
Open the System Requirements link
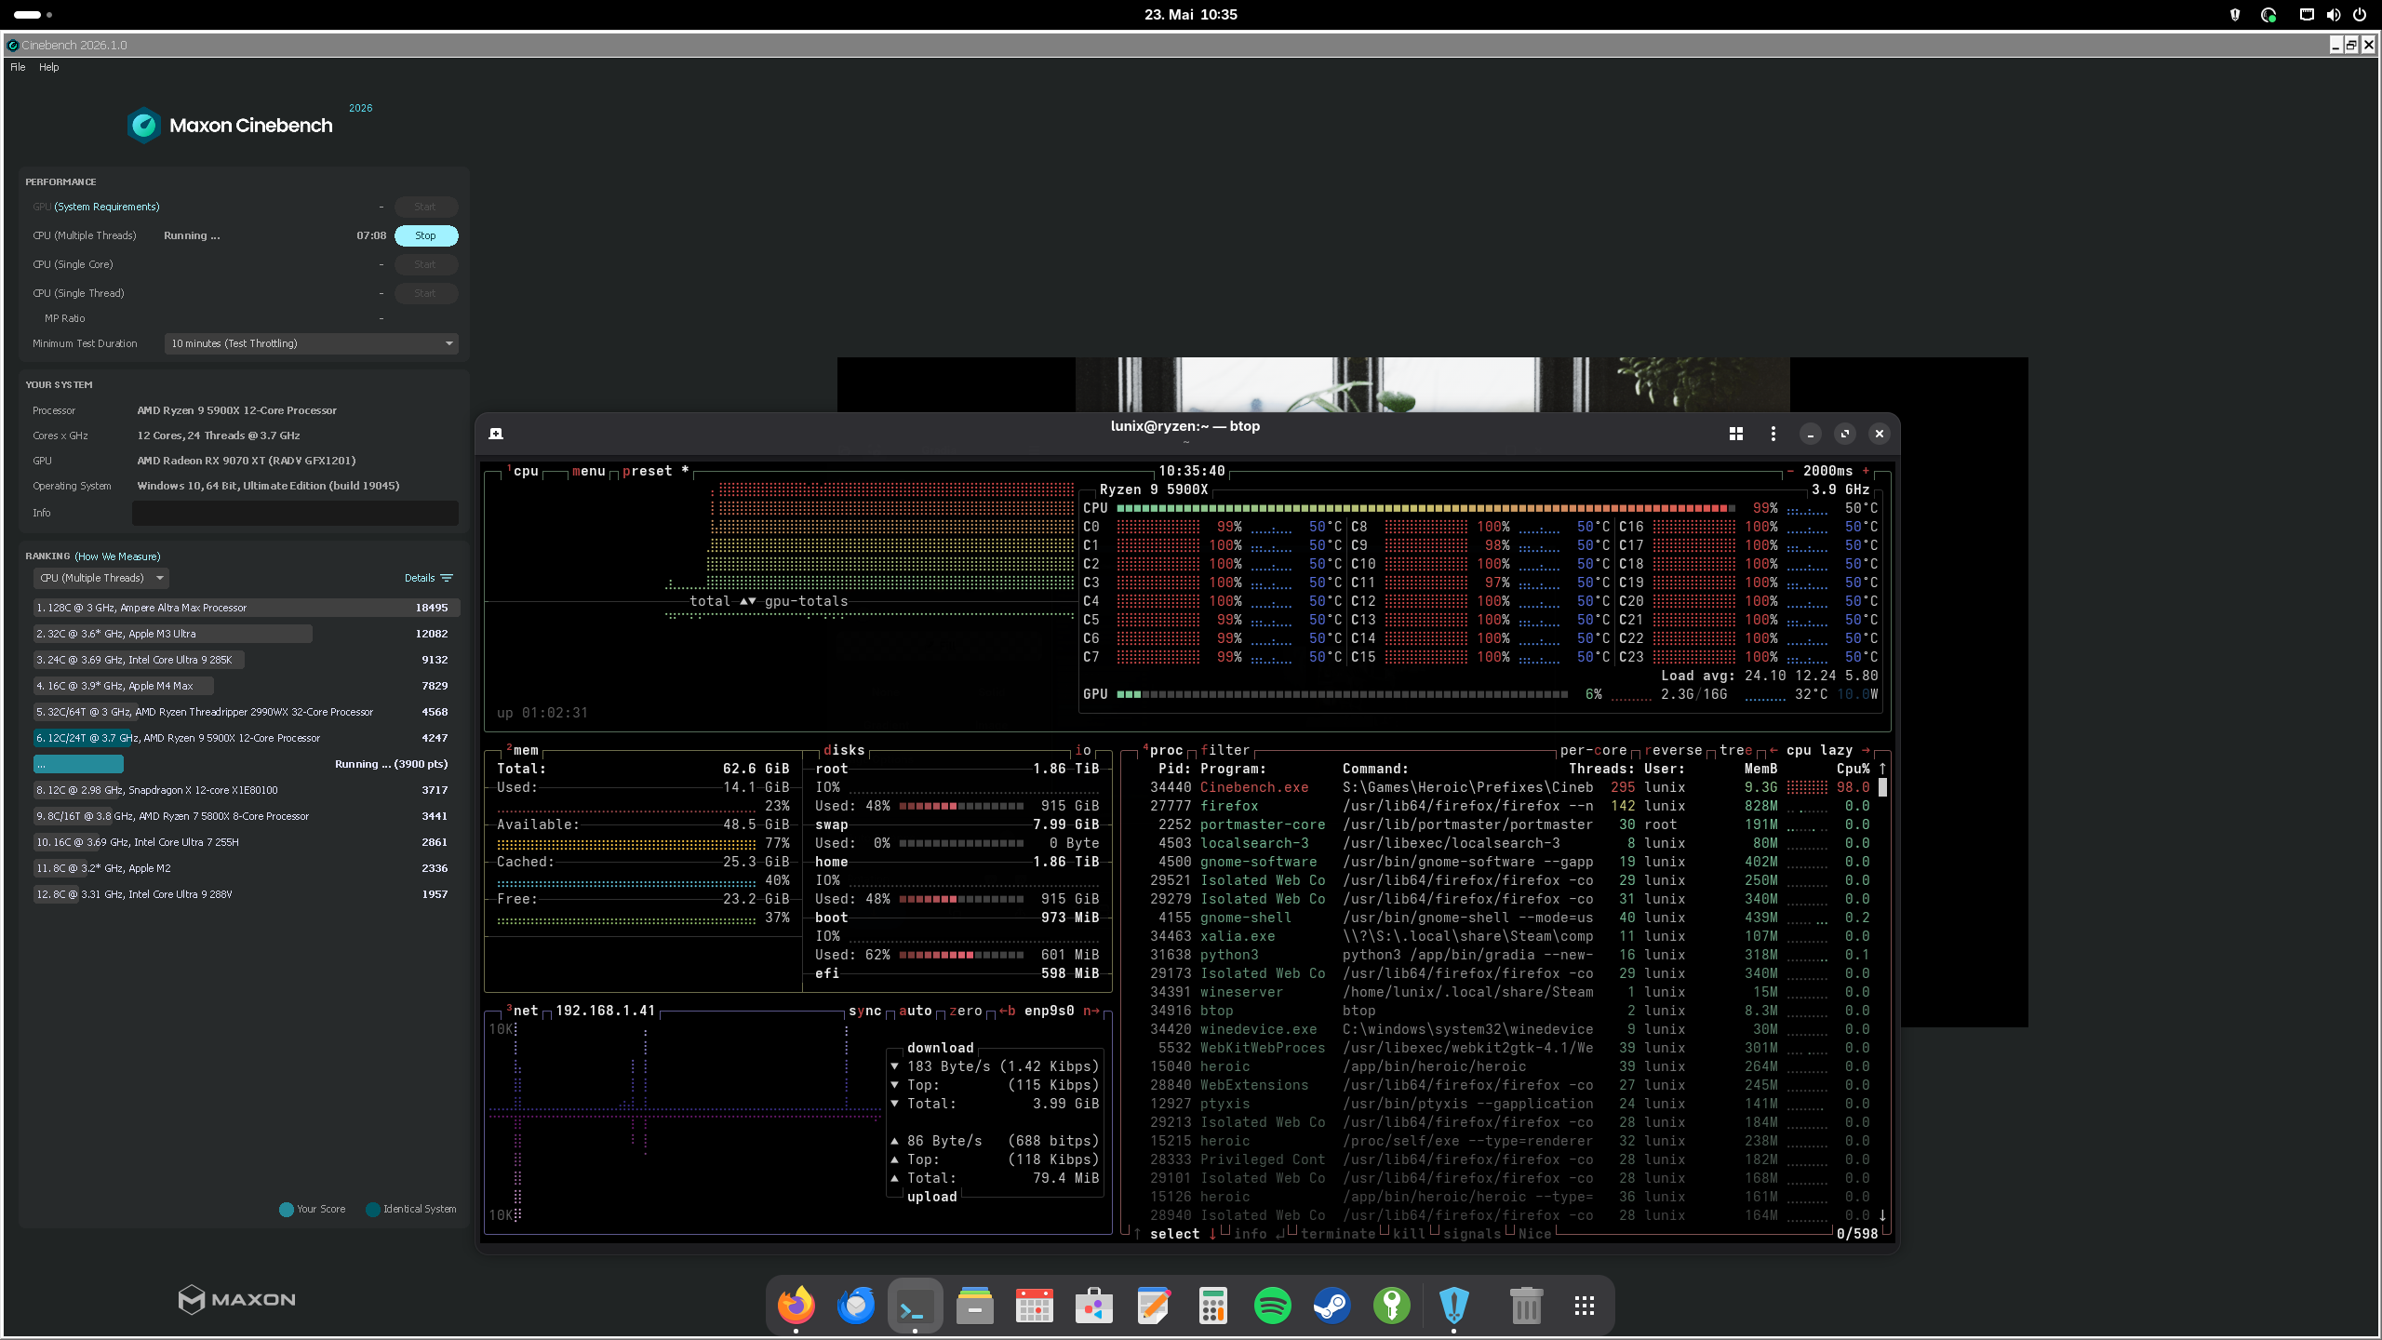[x=107, y=207]
